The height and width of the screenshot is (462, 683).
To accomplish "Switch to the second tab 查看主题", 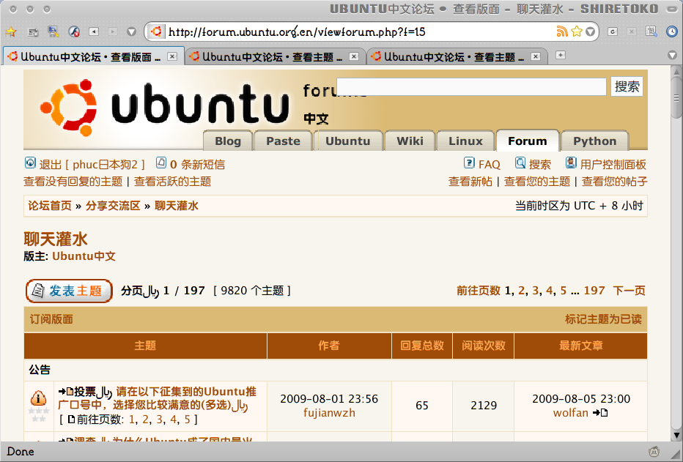I will [x=274, y=56].
